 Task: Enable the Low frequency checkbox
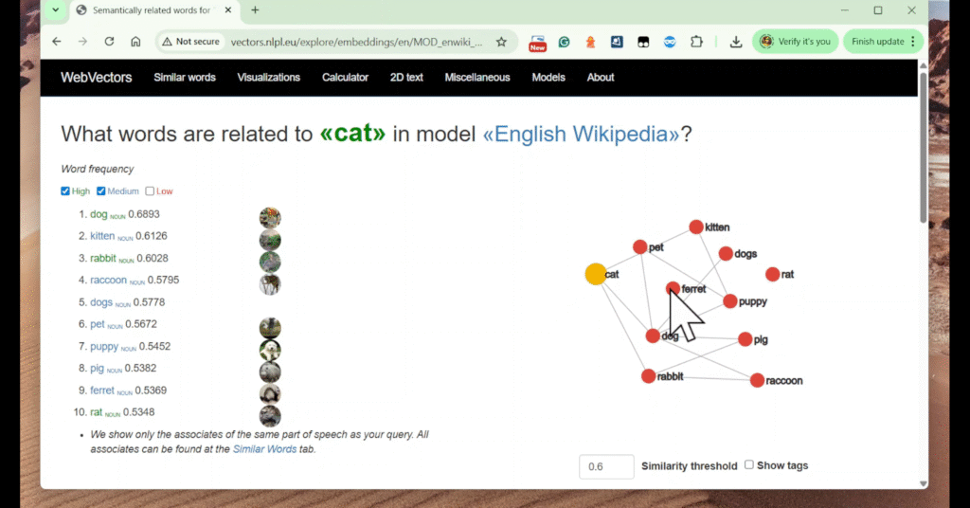[x=150, y=191]
